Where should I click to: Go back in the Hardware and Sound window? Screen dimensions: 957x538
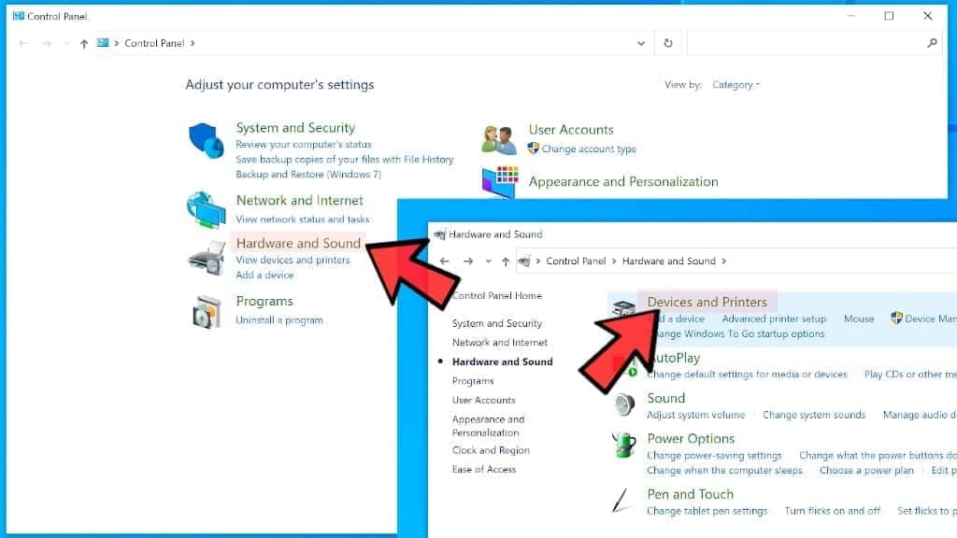coord(444,262)
